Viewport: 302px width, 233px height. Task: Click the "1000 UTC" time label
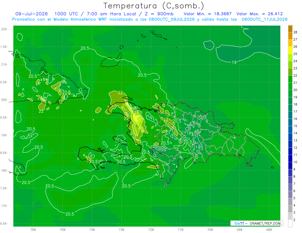pos(66,14)
